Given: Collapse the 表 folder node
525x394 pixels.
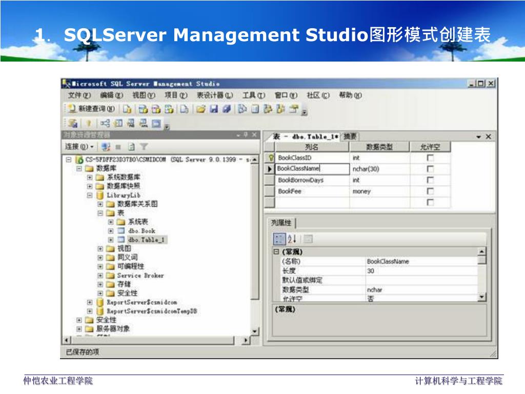Looking at the screenshot, I should (x=100, y=213).
